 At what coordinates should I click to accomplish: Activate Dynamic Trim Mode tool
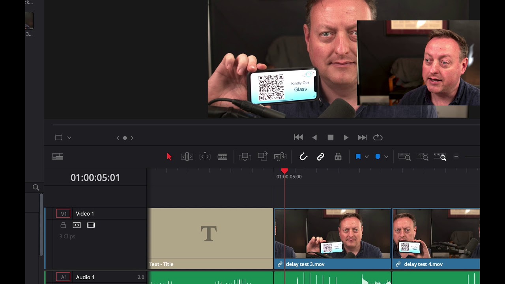point(205,157)
